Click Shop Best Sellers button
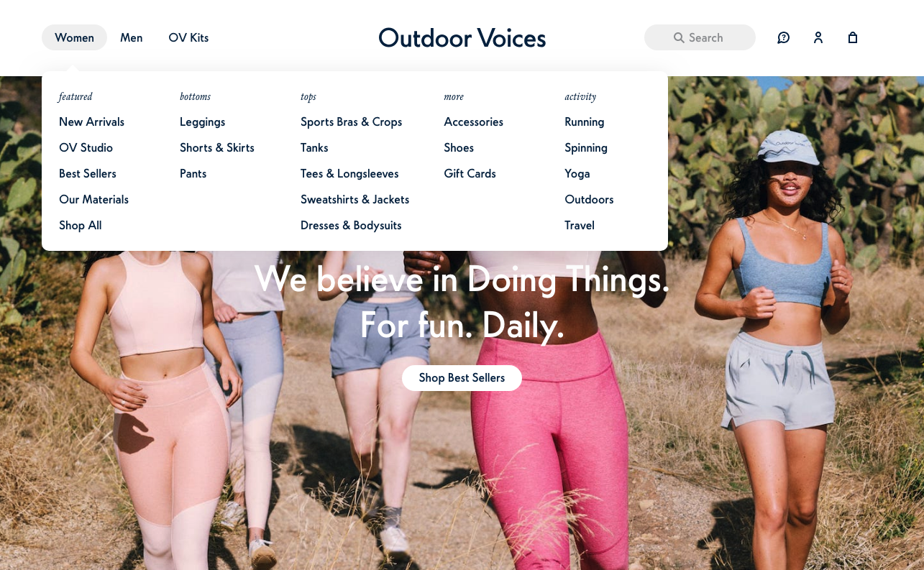This screenshot has width=924, height=570. 462,378
